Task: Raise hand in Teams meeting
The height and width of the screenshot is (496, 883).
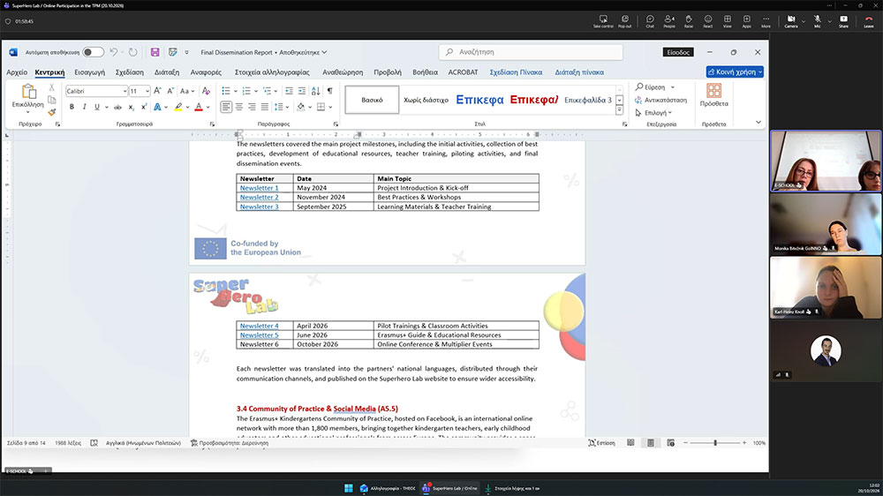Action: [688, 21]
